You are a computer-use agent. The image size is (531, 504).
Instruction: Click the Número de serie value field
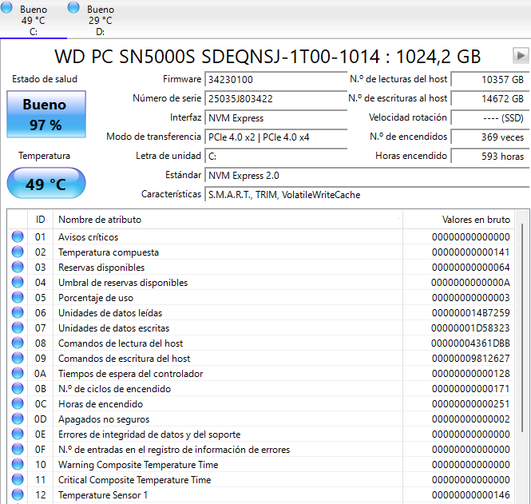pyautogui.click(x=264, y=99)
